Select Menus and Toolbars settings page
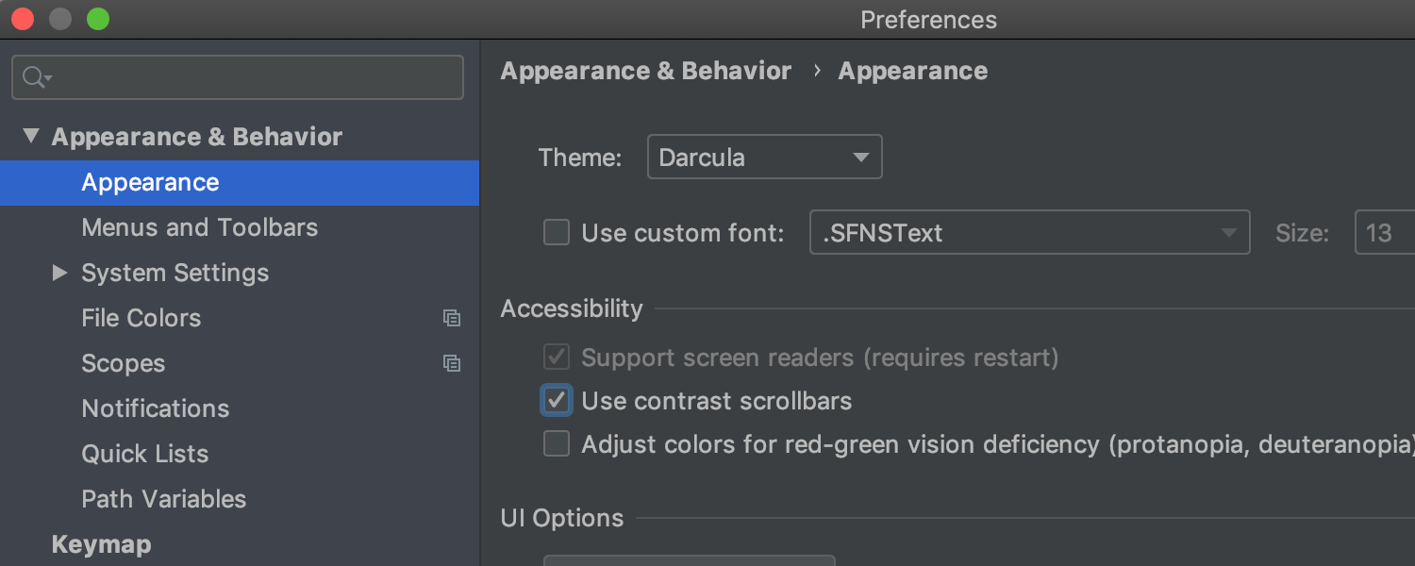 click(199, 228)
